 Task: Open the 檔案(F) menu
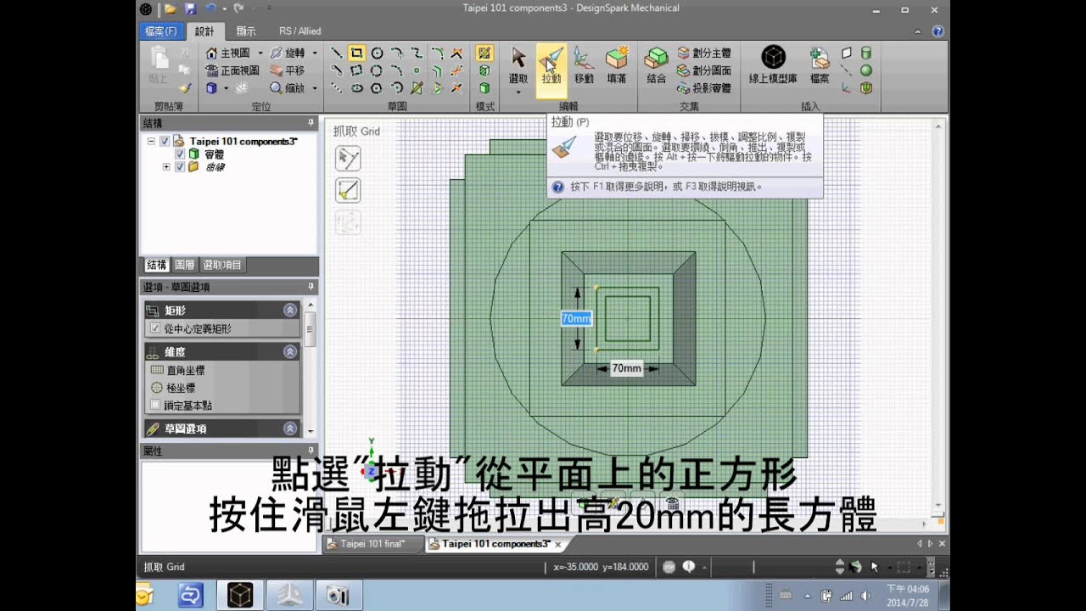pos(161,31)
